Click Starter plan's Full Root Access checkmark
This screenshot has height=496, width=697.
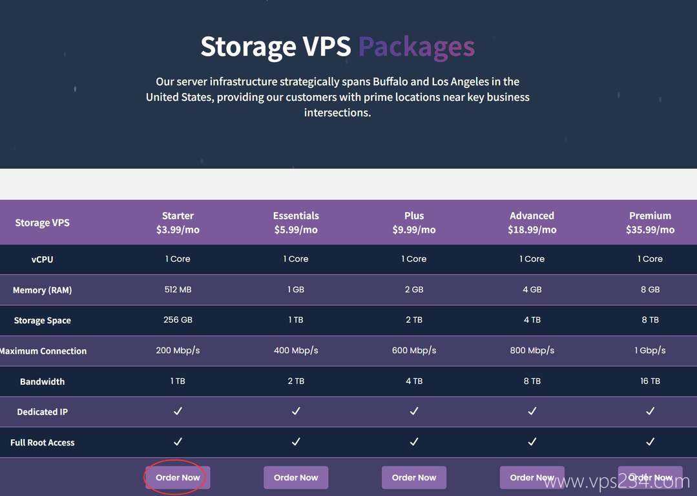[178, 442]
